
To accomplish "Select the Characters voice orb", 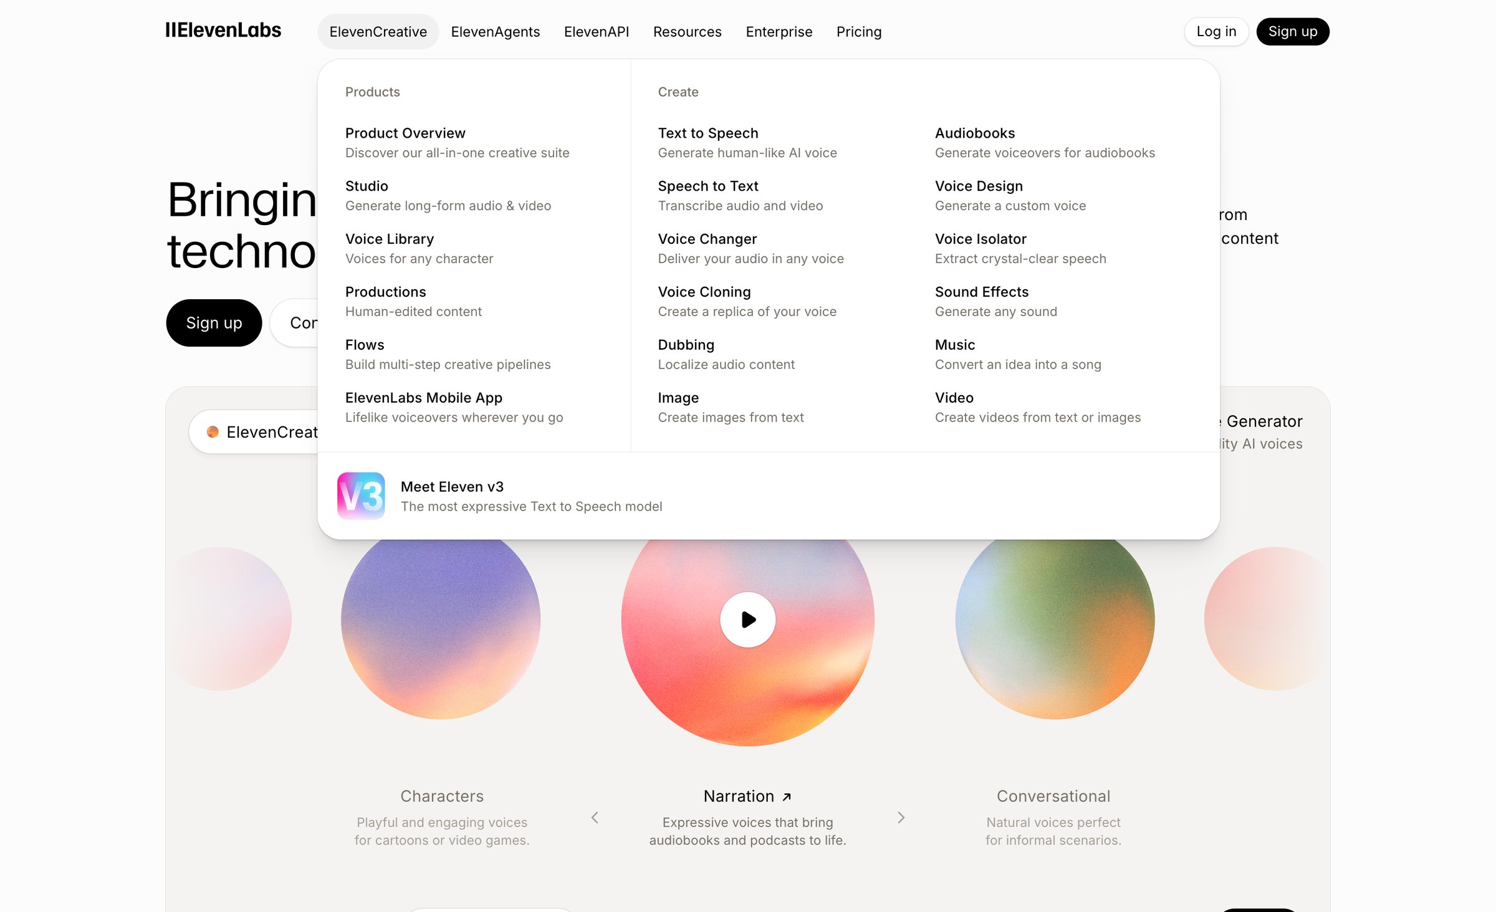I will (x=441, y=629).
